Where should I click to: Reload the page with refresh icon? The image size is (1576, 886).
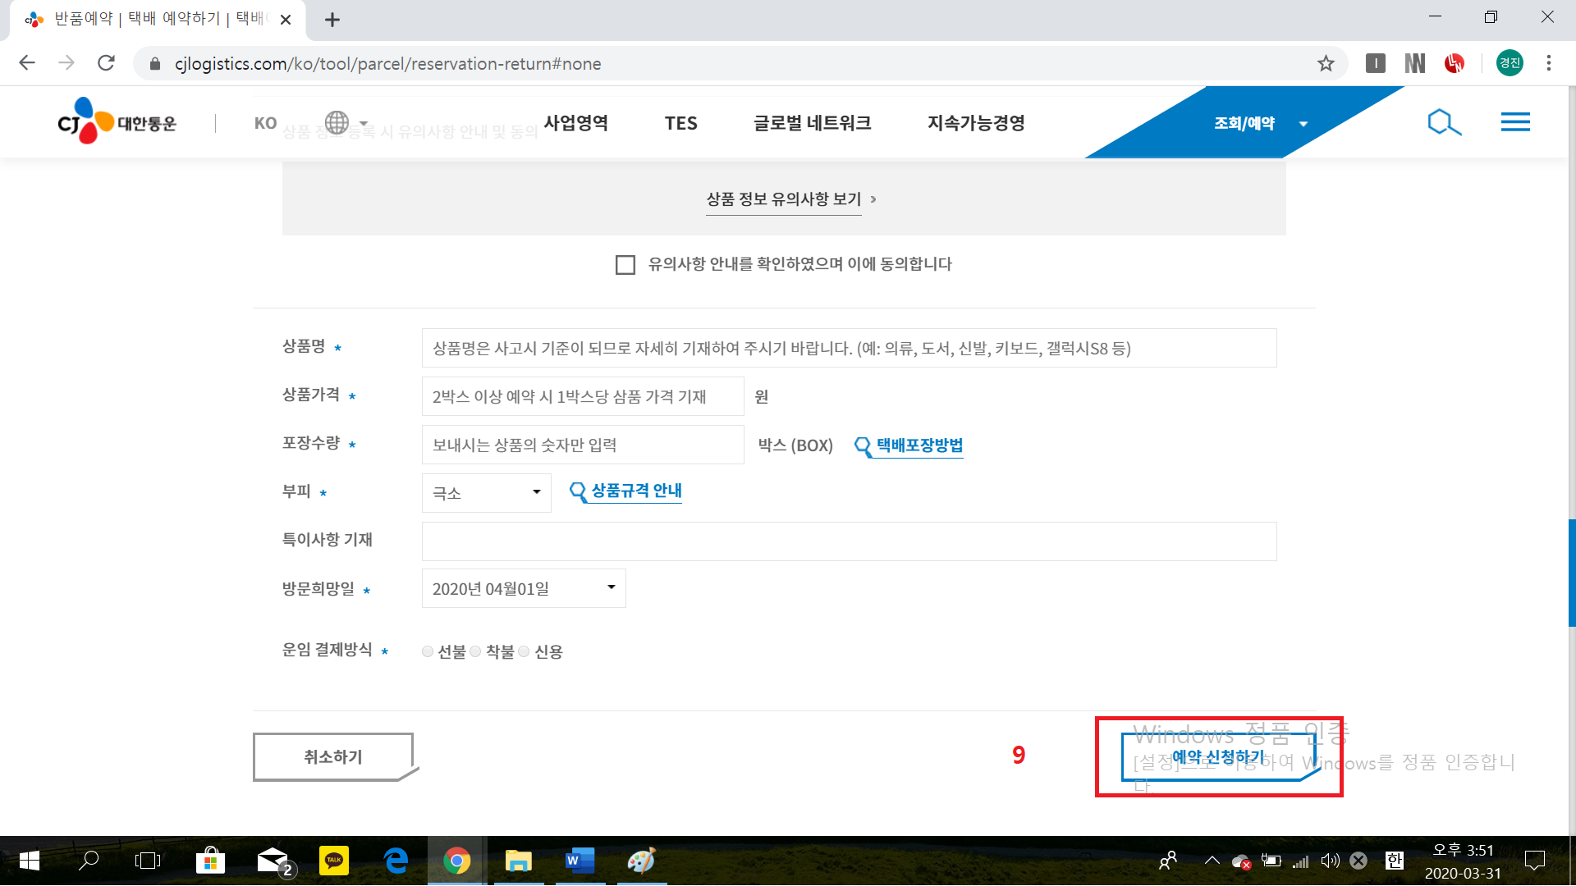click(x=106, y=63)
